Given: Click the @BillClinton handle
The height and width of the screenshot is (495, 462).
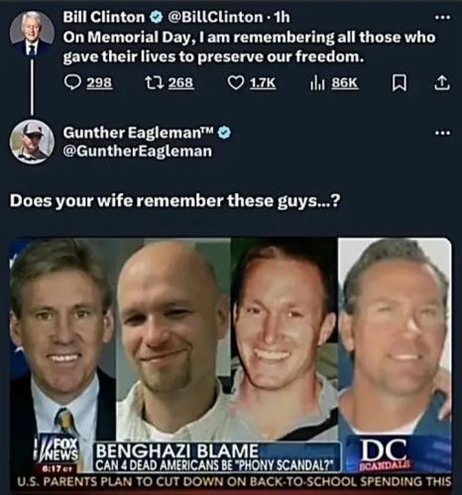Looking at the screenshot, I should [215, 17].
